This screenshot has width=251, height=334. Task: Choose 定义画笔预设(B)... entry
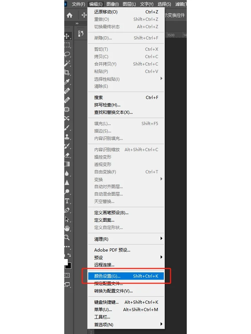[126, 213]
